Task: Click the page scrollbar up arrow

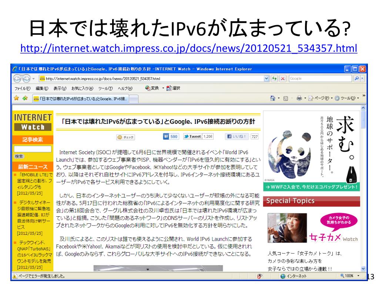Action: 363,108
